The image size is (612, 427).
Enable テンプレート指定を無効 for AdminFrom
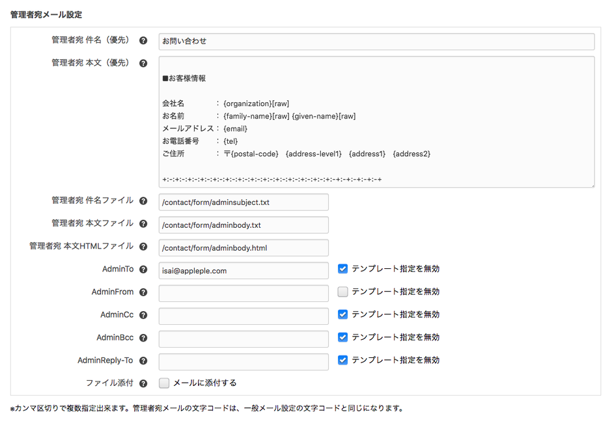click(x=341, y=291)
